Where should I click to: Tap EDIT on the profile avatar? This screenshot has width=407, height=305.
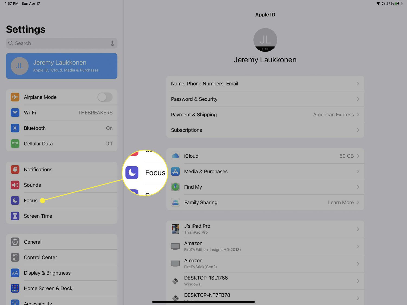pyautogui.click(x=265, y=49)
